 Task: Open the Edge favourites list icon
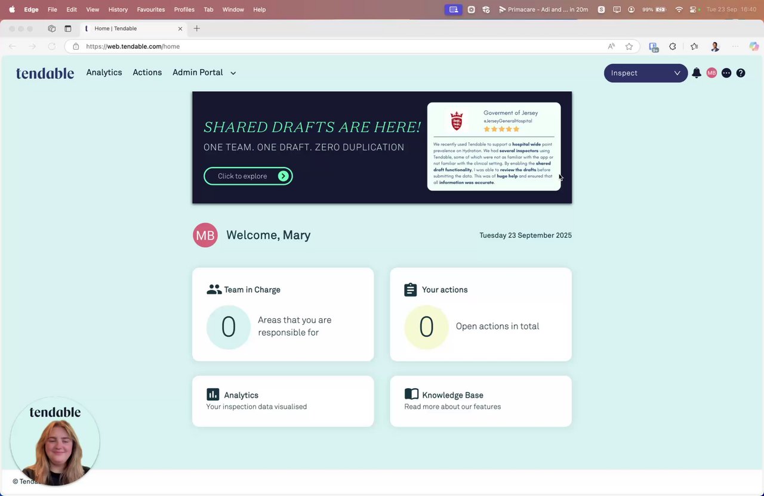pos(694,46)
